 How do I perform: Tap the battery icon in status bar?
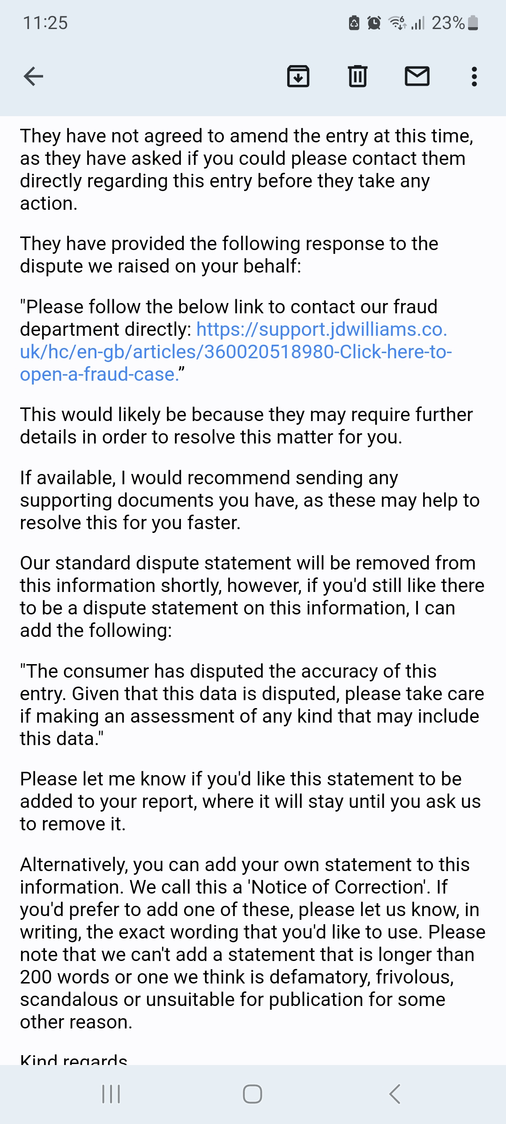pos(473,23)
